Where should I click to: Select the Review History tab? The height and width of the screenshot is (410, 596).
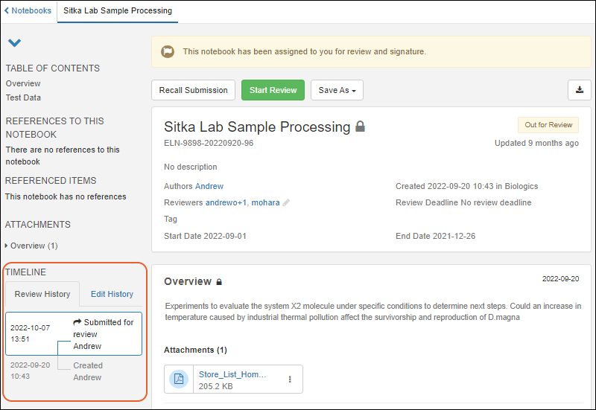pyautogui.click(x=42, y=294)
